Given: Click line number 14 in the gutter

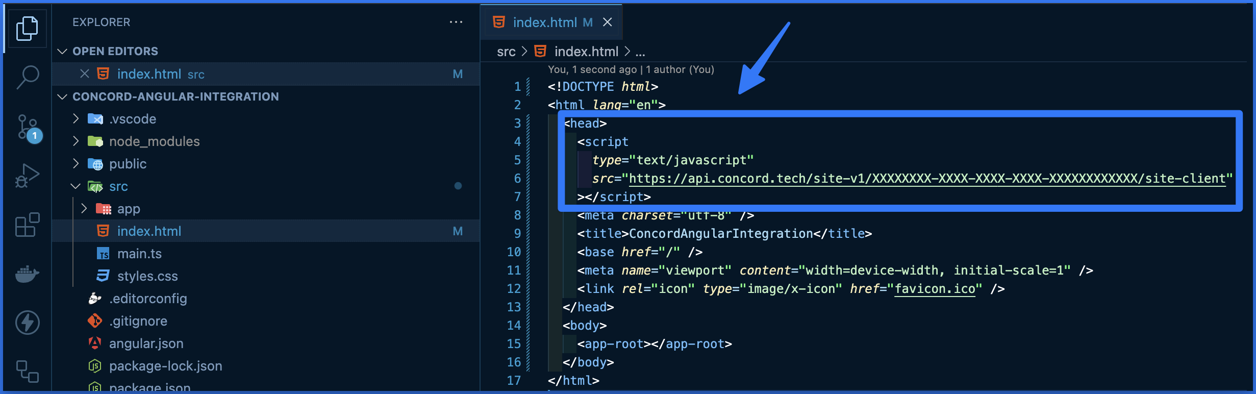Looking at the screenshot, I should pyautogui.click(x=513, y=326).
